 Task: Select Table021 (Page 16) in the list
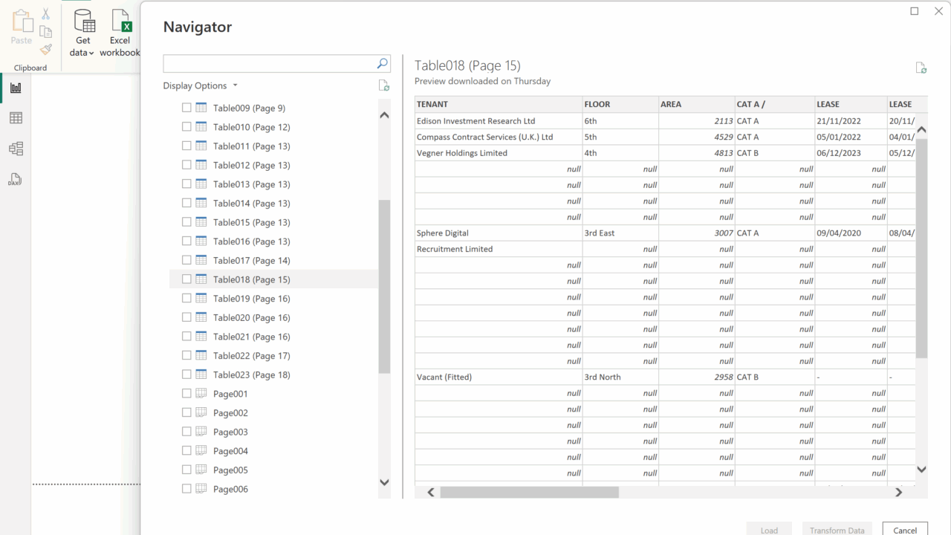251,337
